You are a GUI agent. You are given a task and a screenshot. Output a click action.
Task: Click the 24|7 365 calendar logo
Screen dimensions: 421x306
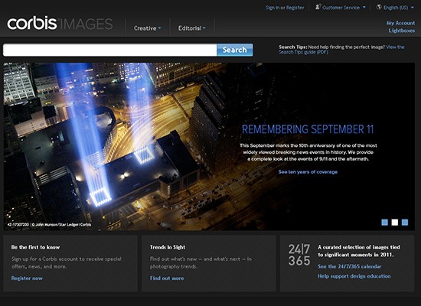pos(299,255)
